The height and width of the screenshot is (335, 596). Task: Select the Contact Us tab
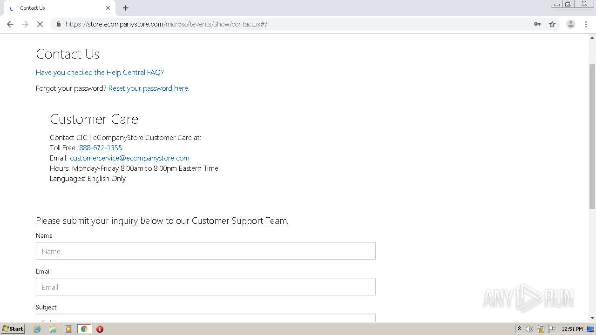tap(59, 8)
